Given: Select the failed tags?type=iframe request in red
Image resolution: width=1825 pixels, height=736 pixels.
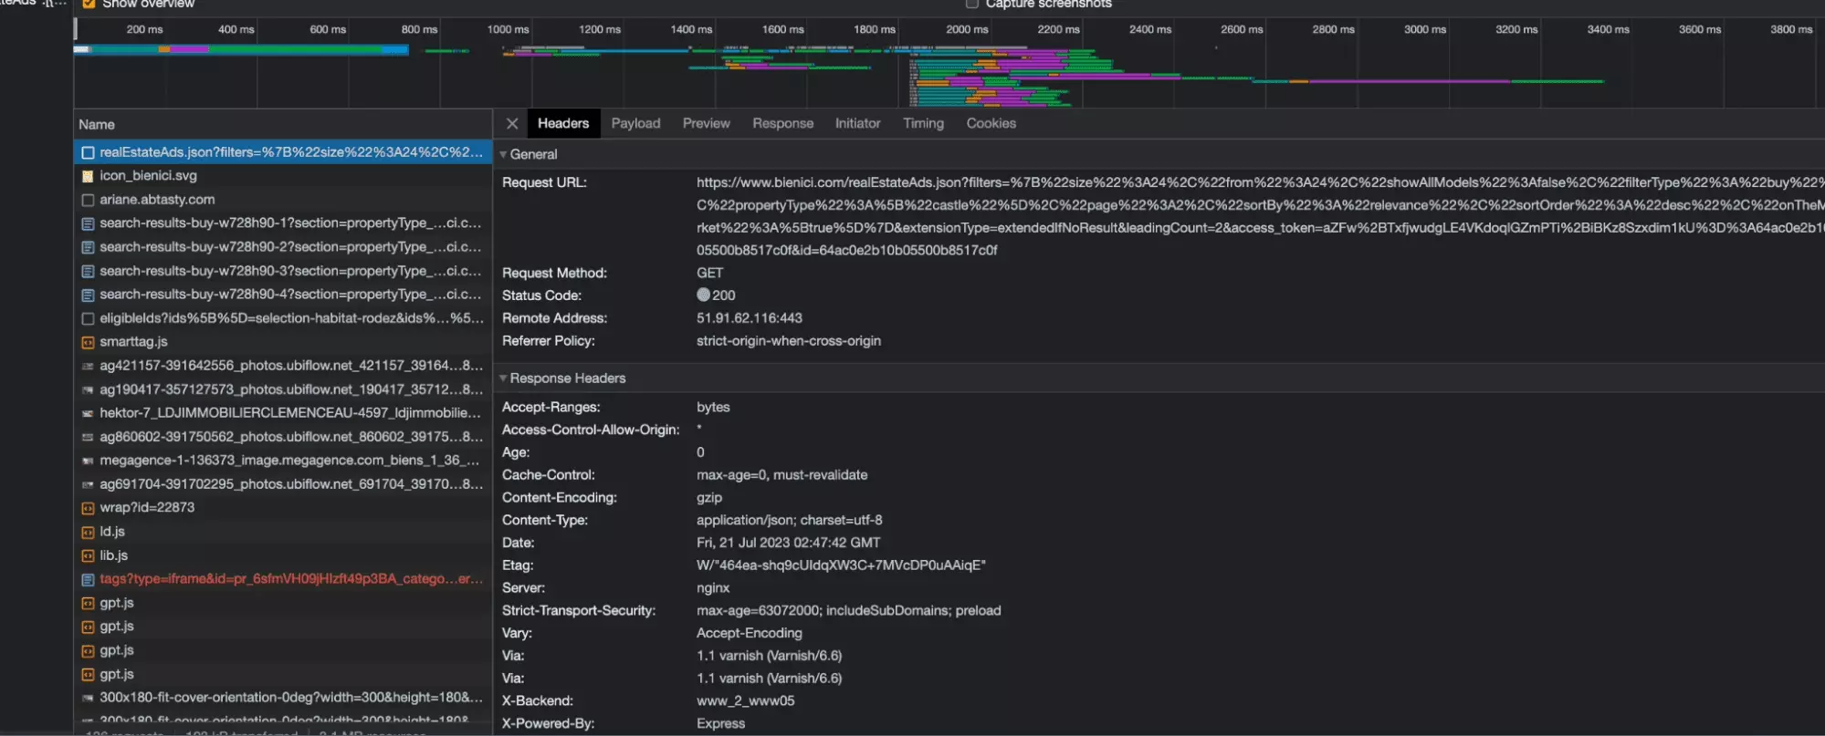Looking at the screenshot, I should pyautogui.click(x=290, y=579).
